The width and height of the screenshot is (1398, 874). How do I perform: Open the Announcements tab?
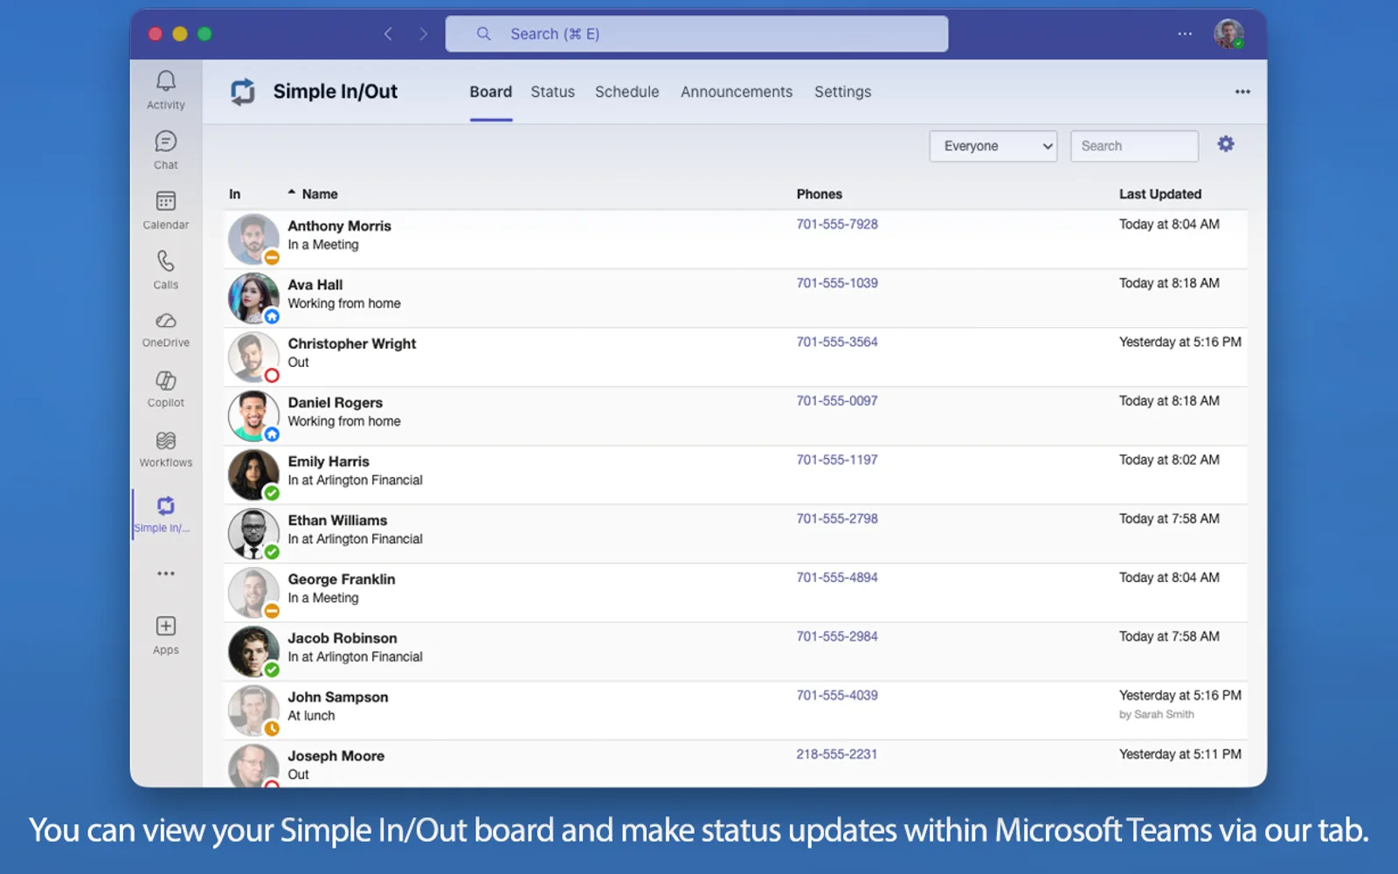click(737, 92)
